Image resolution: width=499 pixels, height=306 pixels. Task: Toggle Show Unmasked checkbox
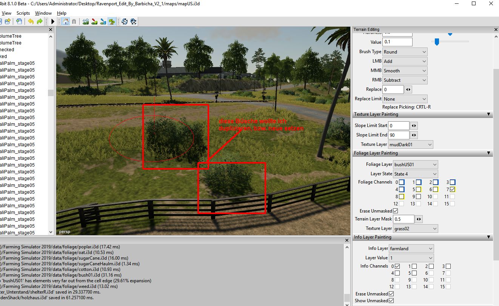391,301
